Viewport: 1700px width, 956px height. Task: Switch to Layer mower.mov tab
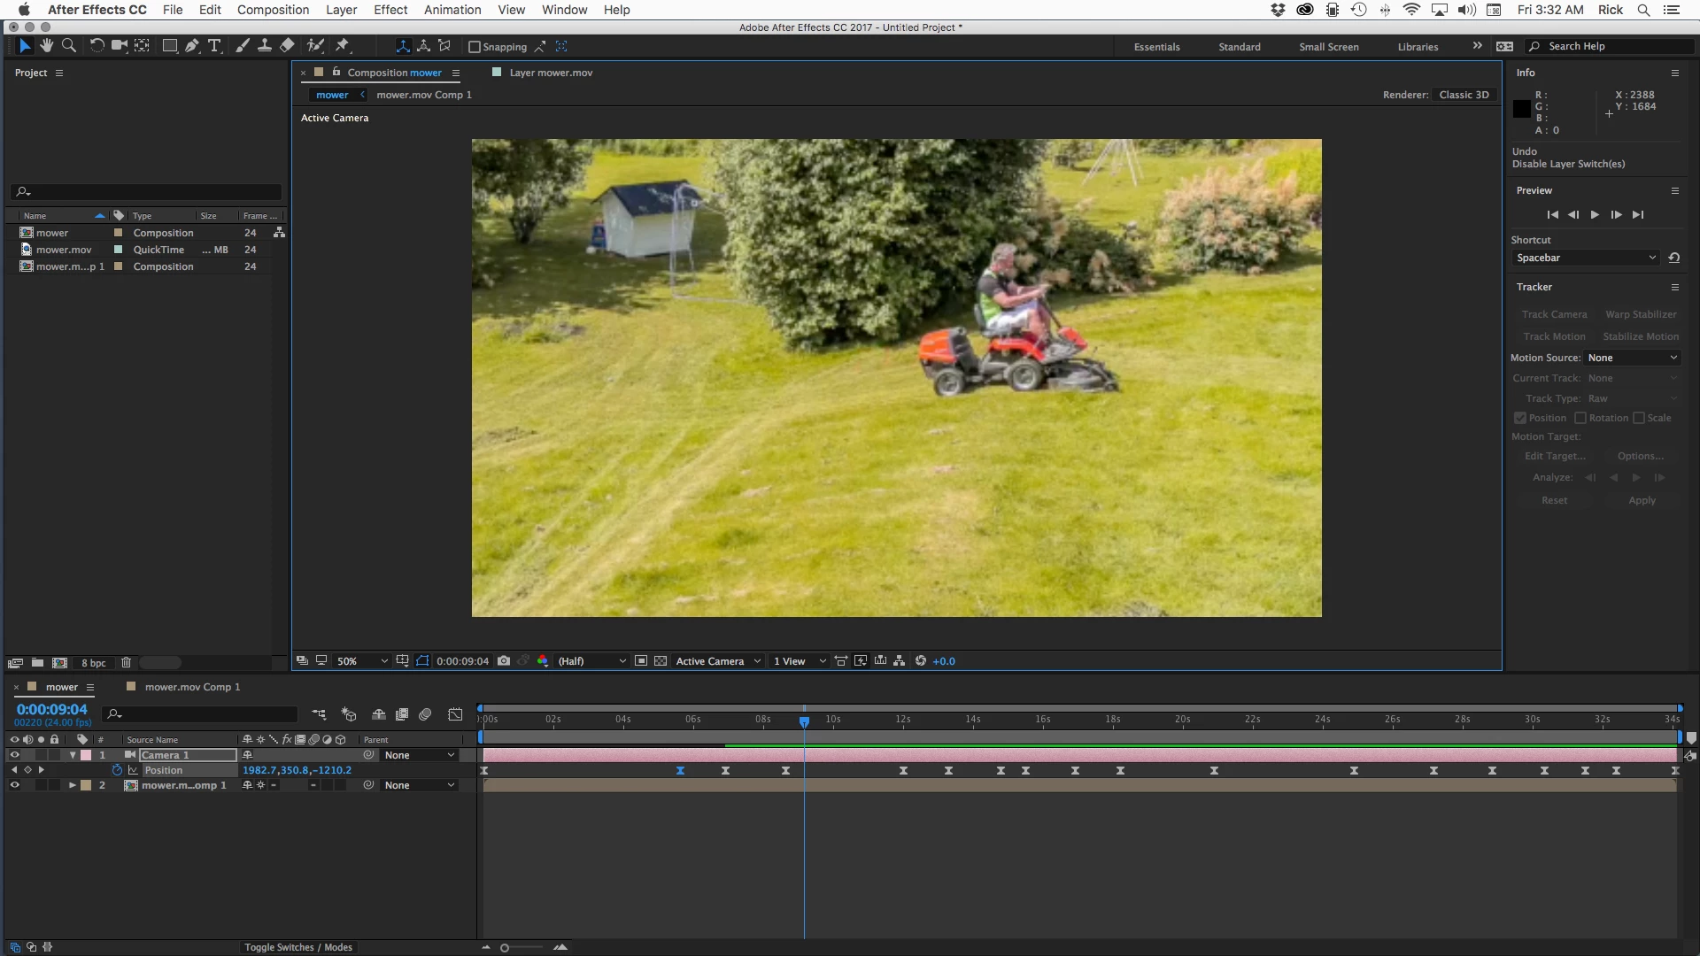click(550, 73)
